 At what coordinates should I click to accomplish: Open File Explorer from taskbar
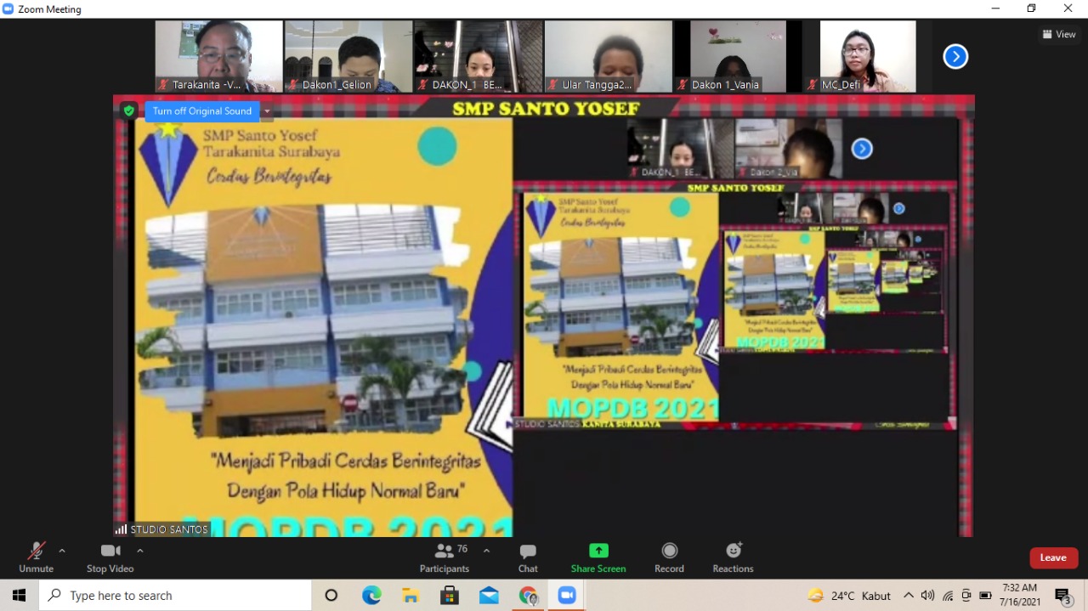click(411, 596)
